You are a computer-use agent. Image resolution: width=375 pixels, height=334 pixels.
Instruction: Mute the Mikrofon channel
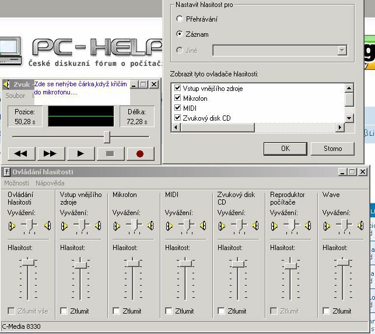(x=116, y=311)
